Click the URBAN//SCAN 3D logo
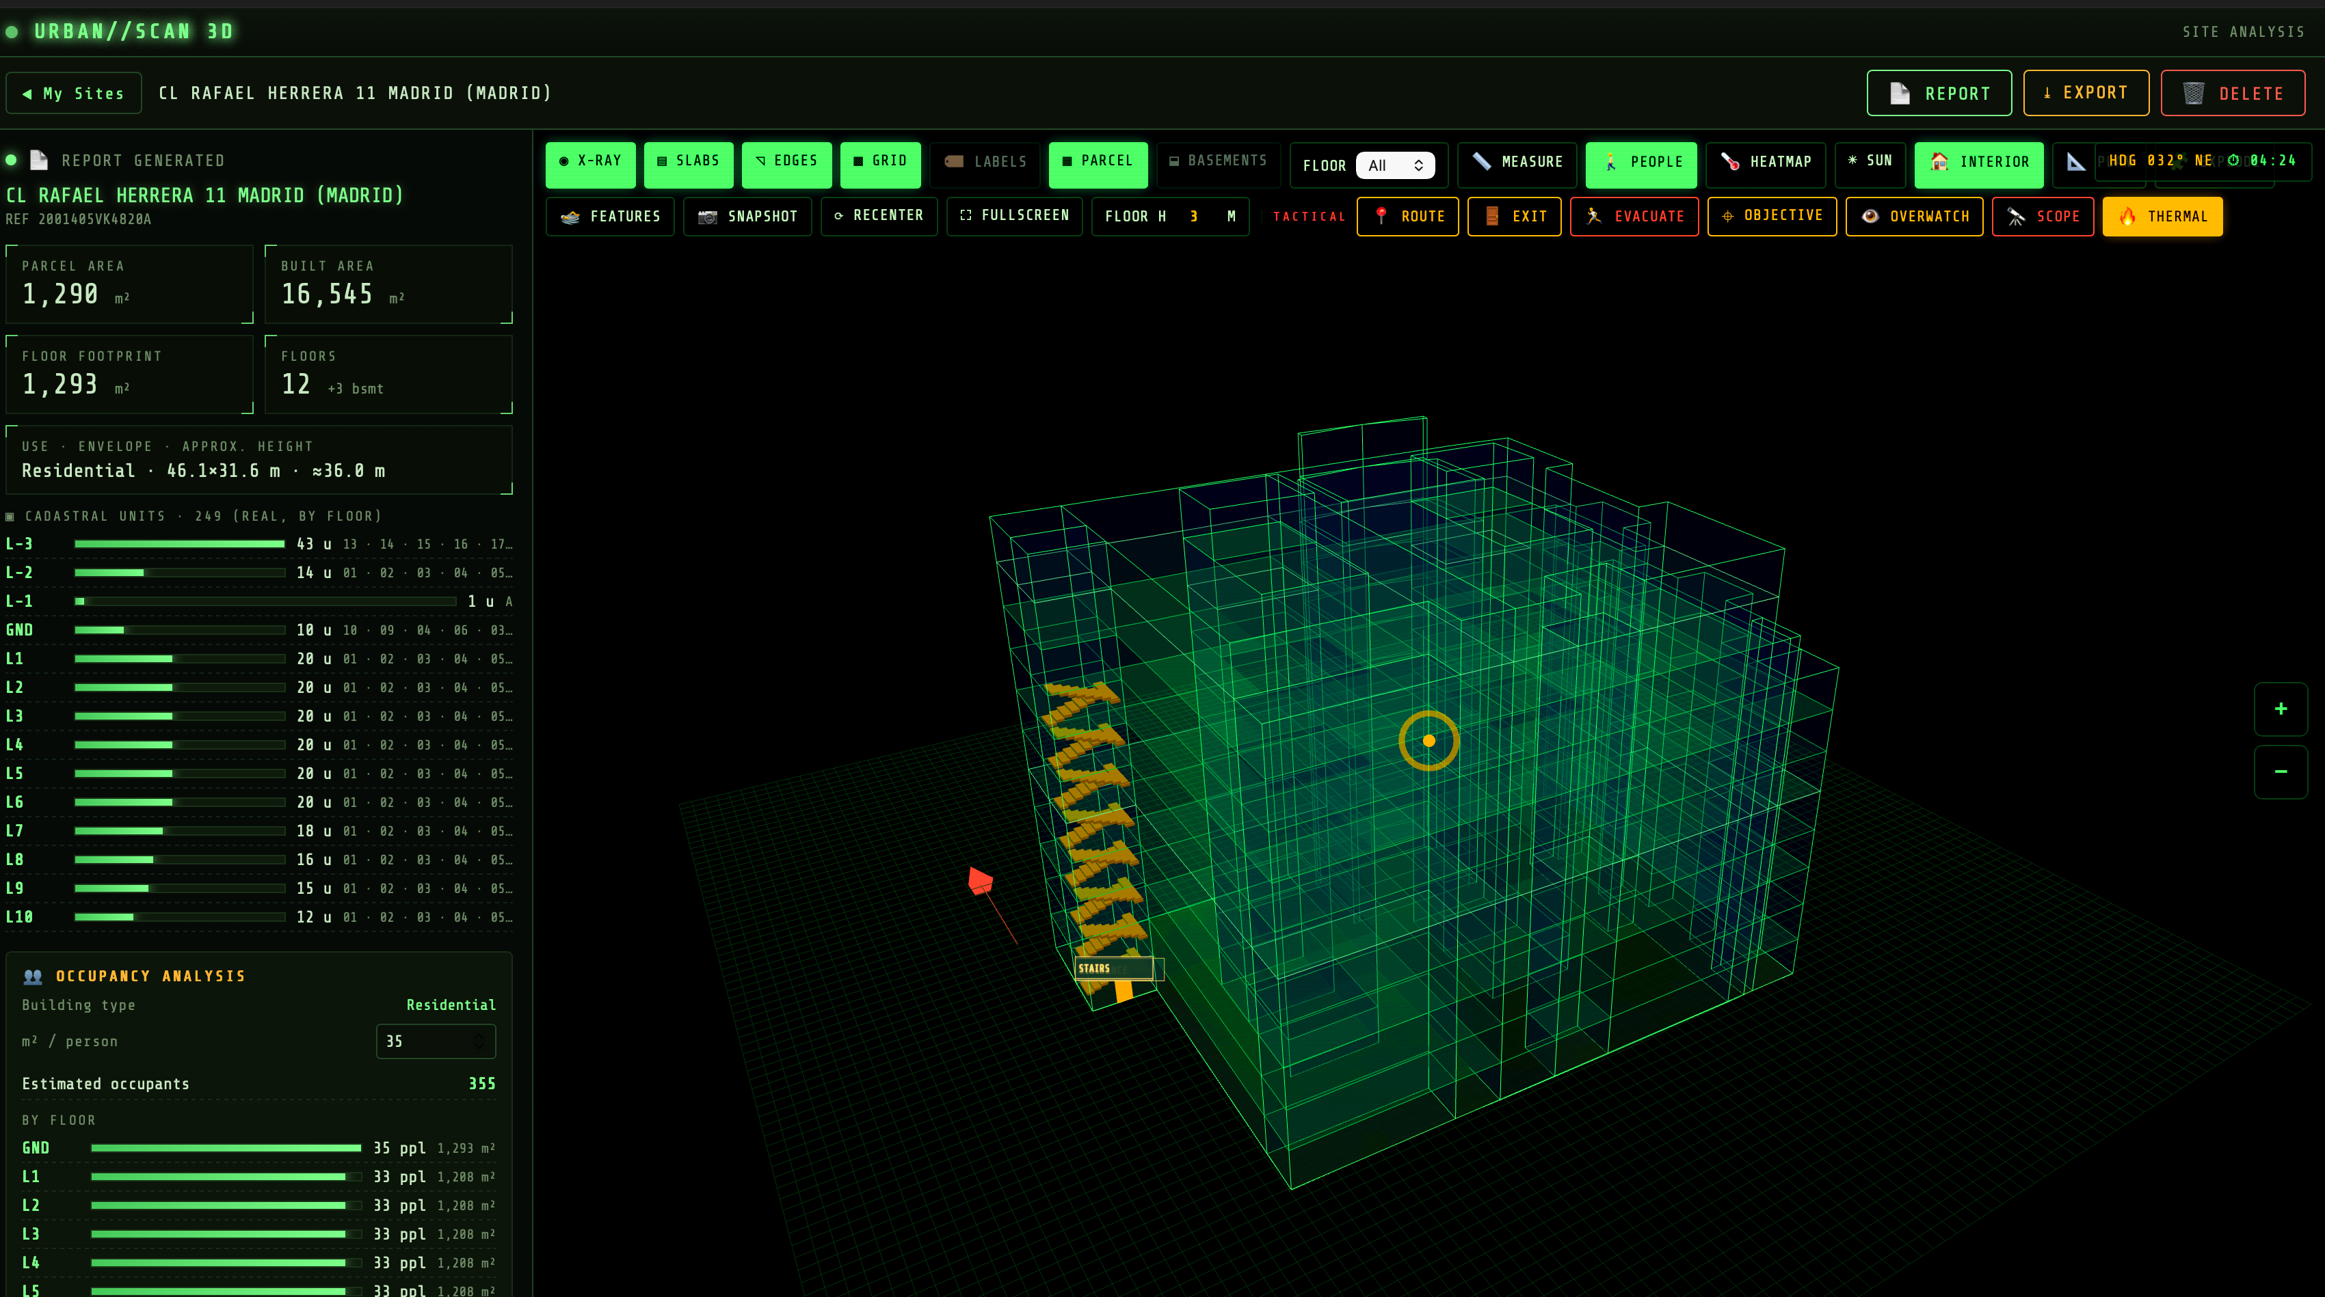Screen dimensions: 2325x1297 click(133, 31)
